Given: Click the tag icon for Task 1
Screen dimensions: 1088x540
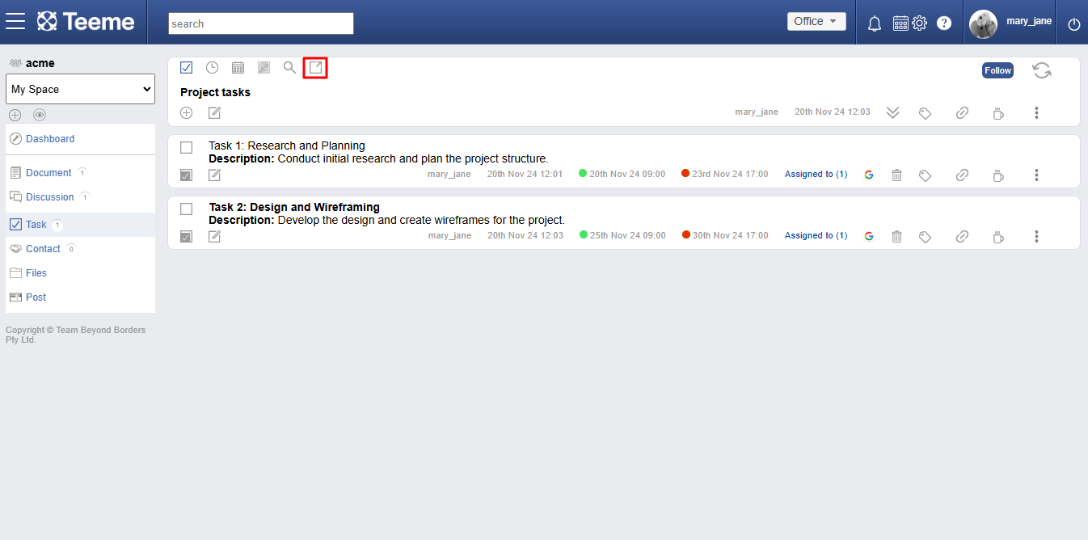Looking at the screenshot, I should [x=926, y=175].
